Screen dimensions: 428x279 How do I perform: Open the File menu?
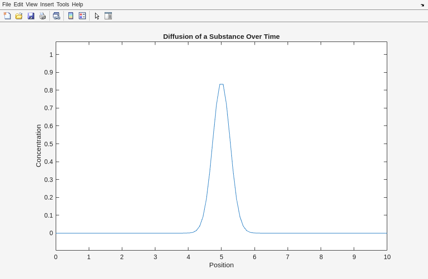tap(6, 5)
